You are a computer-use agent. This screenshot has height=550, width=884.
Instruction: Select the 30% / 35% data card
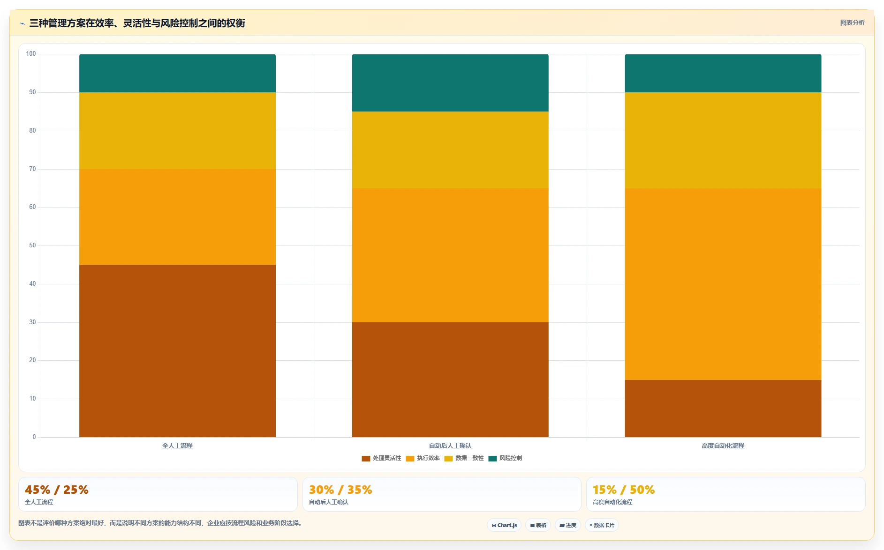[442, 494]
